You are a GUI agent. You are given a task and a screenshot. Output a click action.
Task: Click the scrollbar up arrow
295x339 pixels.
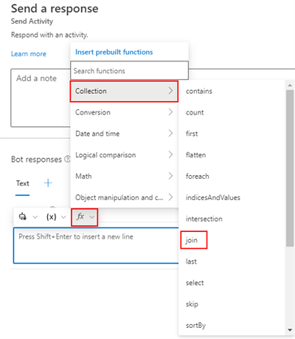pos(290,85)
